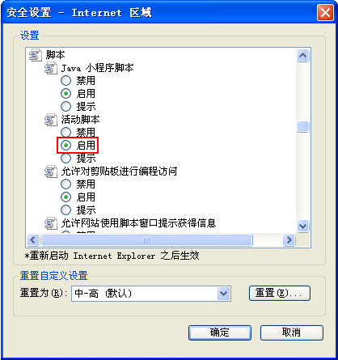Click the 取消 button
The height and width of the screenshot is (360, 338).
pos(292,332)
